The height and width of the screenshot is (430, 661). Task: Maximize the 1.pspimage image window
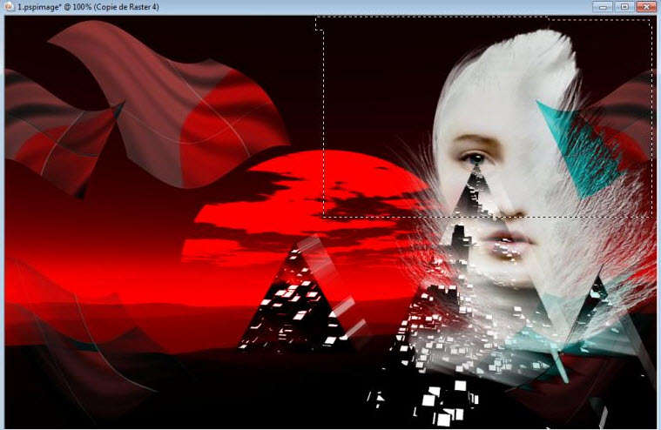coord(624,7)
